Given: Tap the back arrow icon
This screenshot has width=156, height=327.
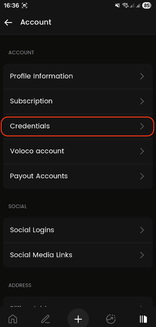Looking at the screenshot, I should click(8, 22).
